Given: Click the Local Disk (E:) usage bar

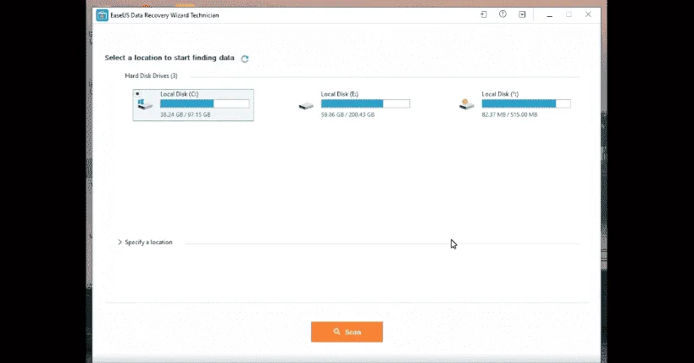Looking at the screenshot, I should click(x=365, y=103).
